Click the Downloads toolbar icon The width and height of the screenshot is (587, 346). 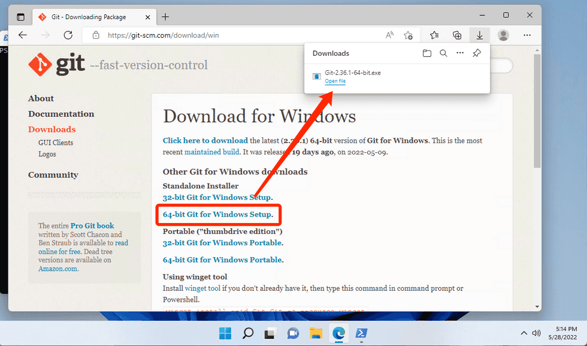click(x=480, y=35)
